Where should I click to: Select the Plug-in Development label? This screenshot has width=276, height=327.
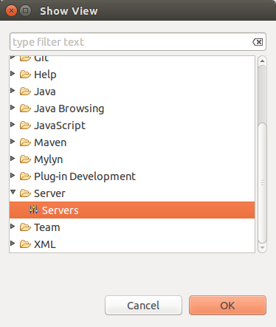pyautogui.click(x=85, y=176)
